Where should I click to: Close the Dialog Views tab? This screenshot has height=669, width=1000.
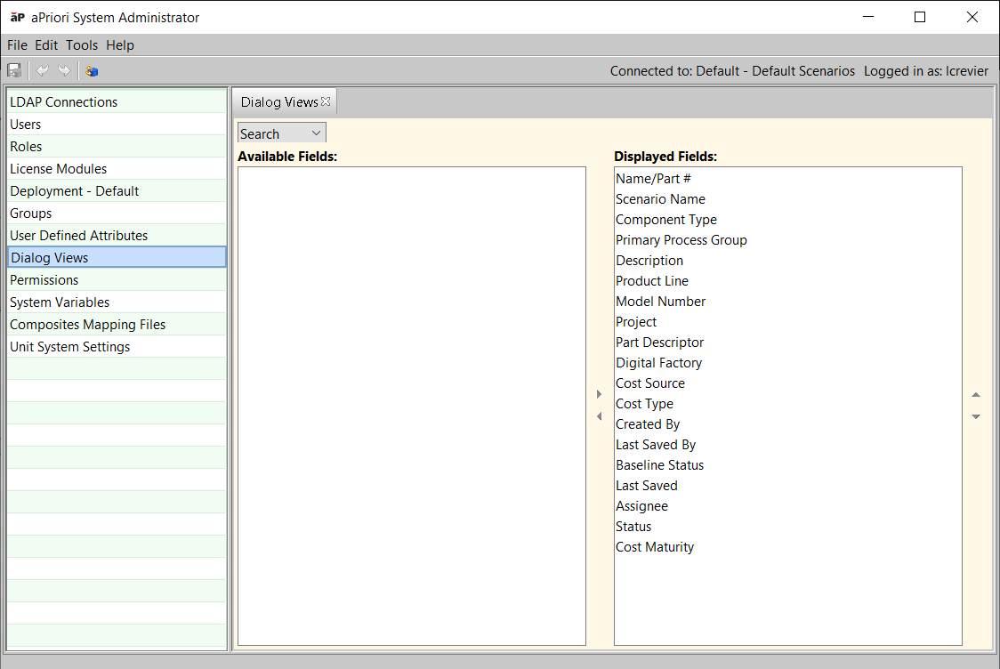pos(326,101)
